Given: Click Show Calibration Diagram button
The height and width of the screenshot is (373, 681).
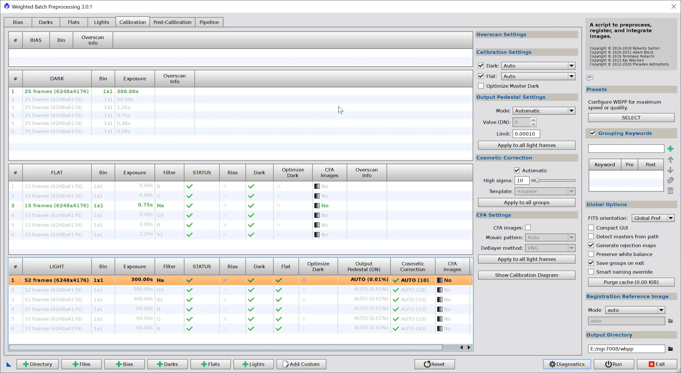Looking at the screenshot, I should pos(526,275).
